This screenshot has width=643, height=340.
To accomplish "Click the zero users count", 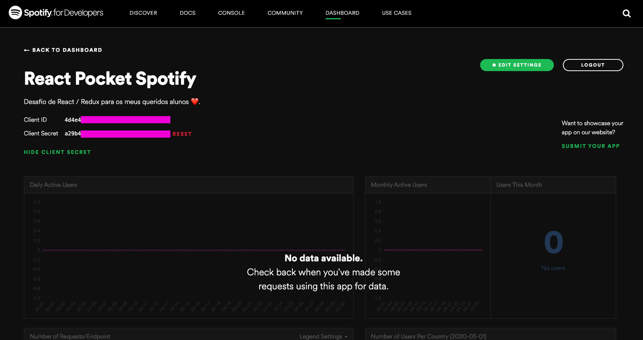I will coord(553,242).
